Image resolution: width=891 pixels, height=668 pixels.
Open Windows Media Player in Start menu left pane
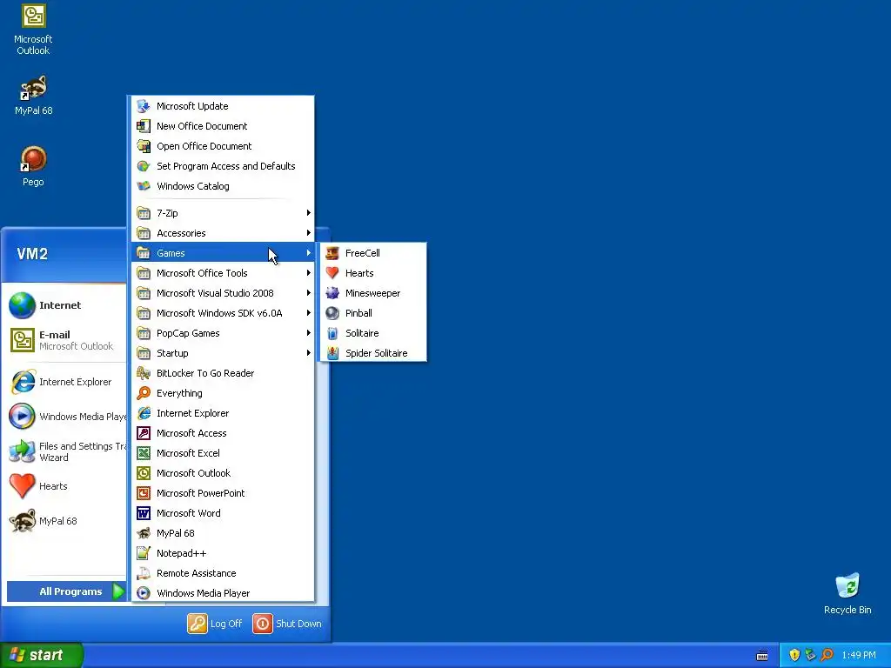point(65,417)
